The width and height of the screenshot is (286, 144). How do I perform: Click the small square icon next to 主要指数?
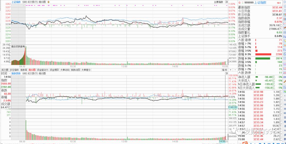pos(226,2)
